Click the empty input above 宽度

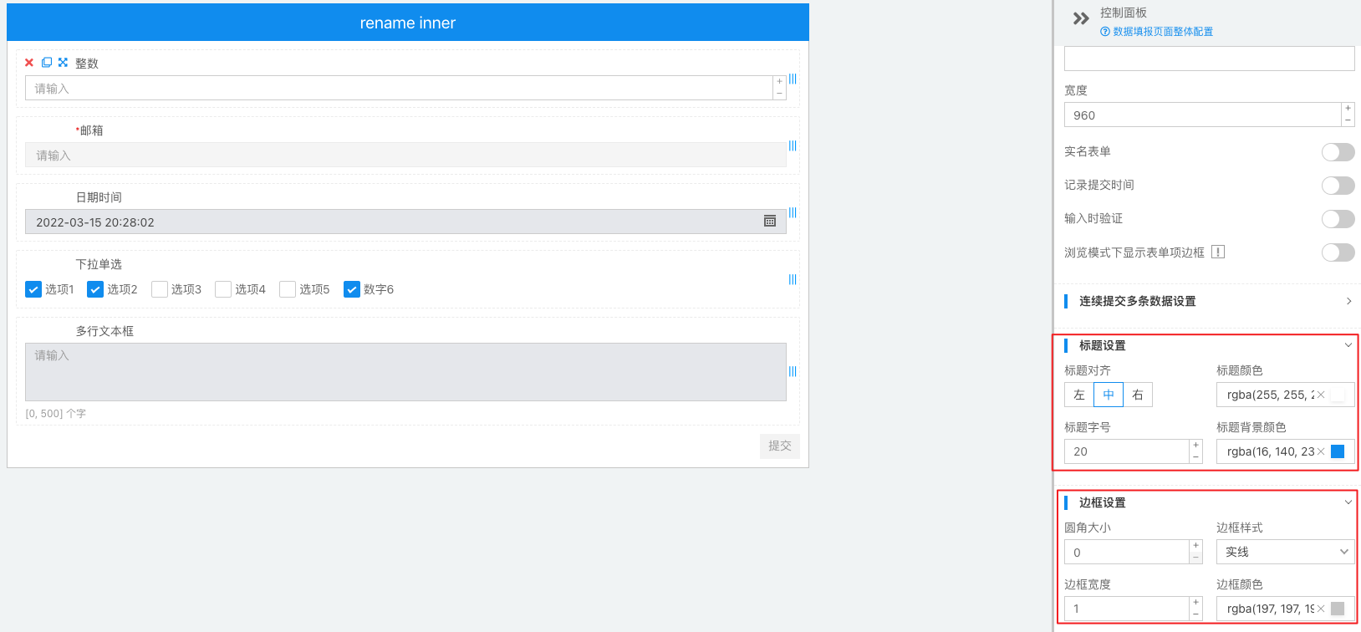coord(1210,59)
